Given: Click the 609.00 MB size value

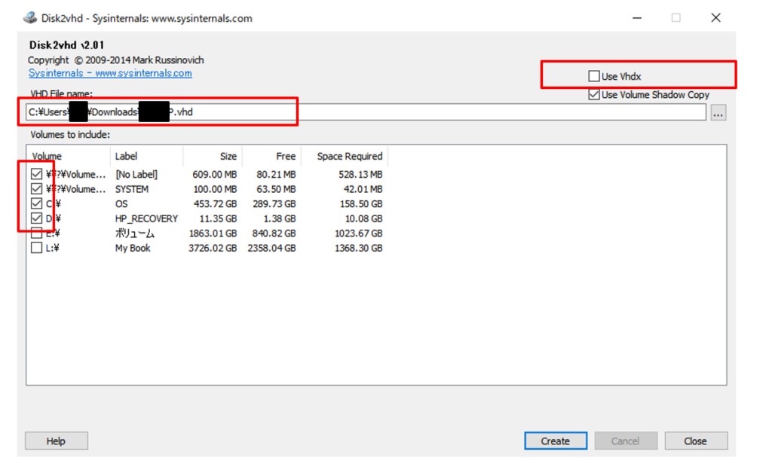Looking at the screenshot, I should (215, 175).
